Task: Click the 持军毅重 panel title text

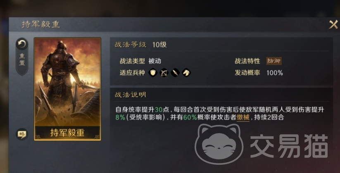Action: [x=40, y=25]
